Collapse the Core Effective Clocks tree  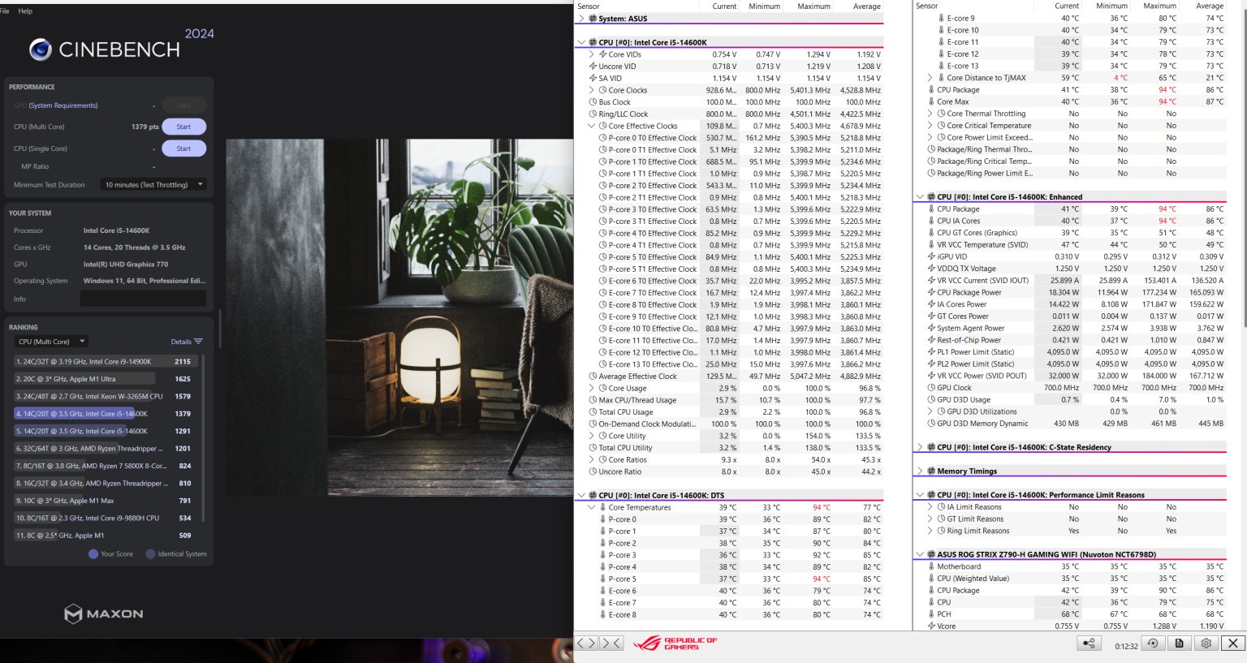tap(592, 126)
